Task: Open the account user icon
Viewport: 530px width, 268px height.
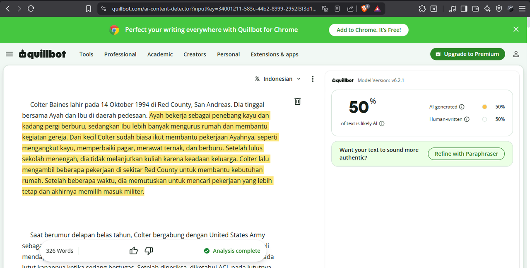Action: tap(516, 54)
